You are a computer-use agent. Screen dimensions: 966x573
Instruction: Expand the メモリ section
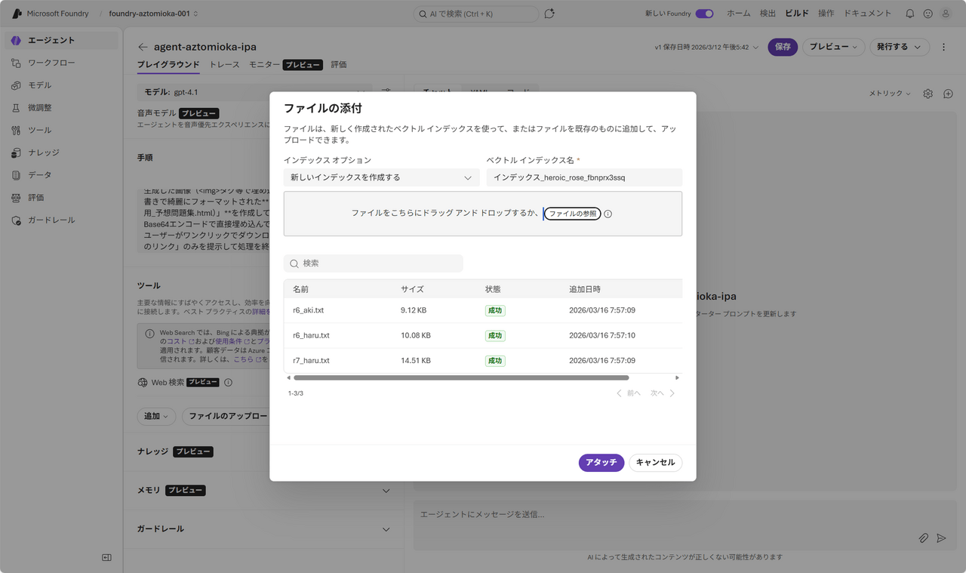point(386,491)
